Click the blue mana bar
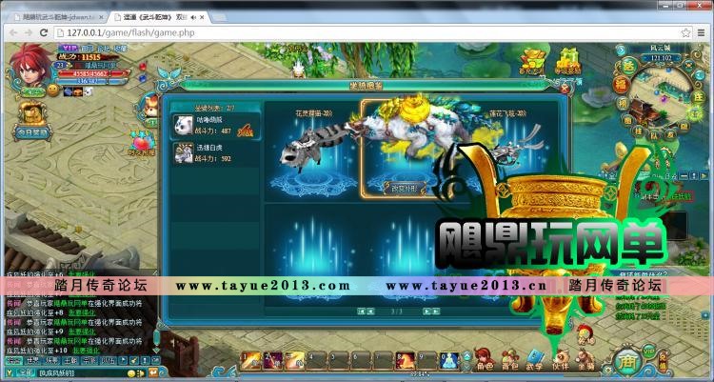 (90, 81)
